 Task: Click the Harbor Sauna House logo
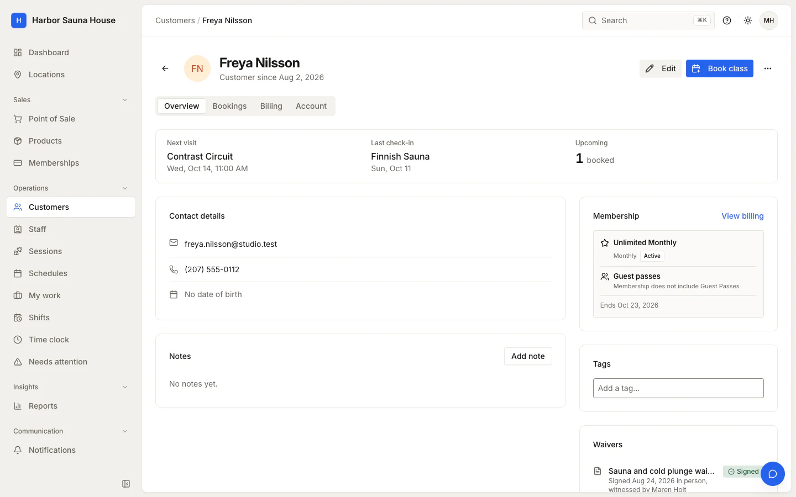[19, 20]
